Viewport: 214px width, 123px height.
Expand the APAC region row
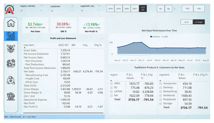(x=111, y=83)
